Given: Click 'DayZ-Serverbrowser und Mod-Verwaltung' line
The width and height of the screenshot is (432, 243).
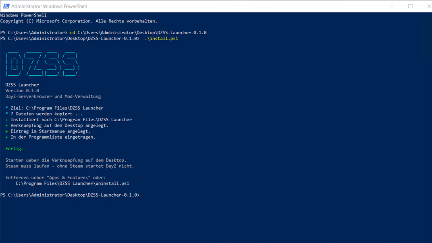Looking at the screenshot, I should (x=53, y=96).
